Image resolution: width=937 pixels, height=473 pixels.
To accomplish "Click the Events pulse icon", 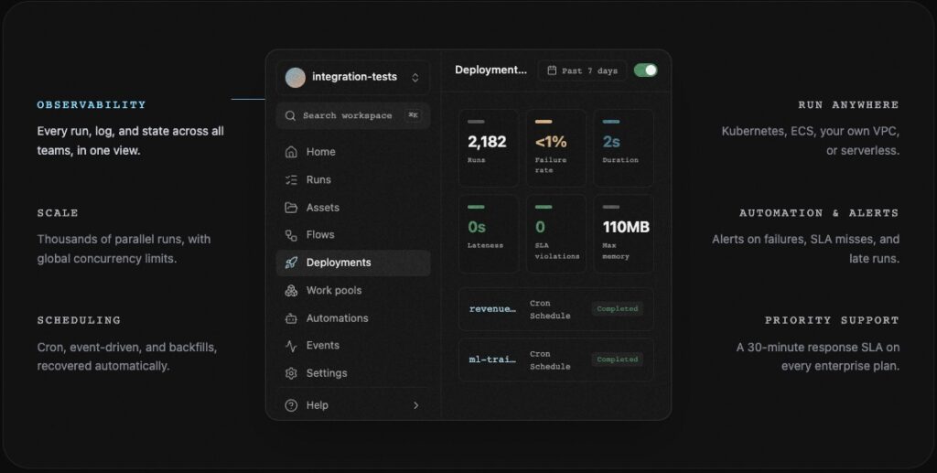I will pos(291,346).
